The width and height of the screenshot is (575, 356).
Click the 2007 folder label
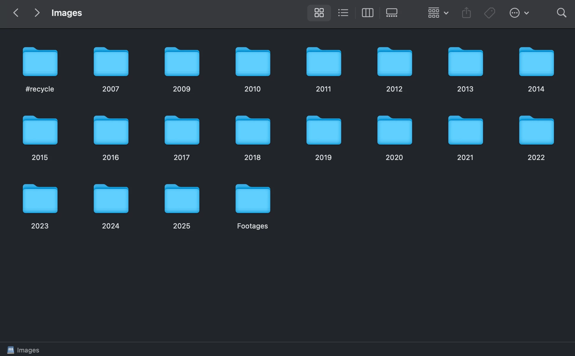[111, 89]
